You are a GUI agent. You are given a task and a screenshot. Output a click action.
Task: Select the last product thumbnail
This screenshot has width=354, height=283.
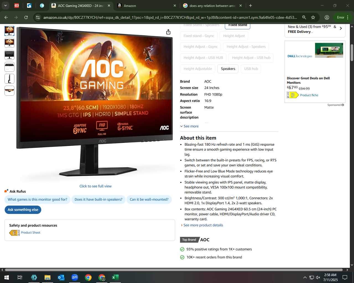[x=9, y=90]
